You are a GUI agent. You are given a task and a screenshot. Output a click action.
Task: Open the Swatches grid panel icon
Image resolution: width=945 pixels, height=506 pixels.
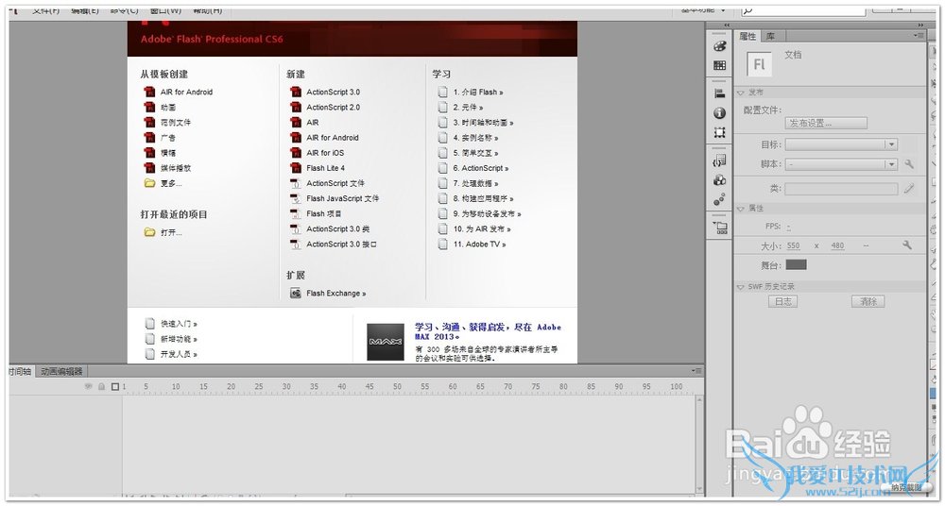pos(719,66)
